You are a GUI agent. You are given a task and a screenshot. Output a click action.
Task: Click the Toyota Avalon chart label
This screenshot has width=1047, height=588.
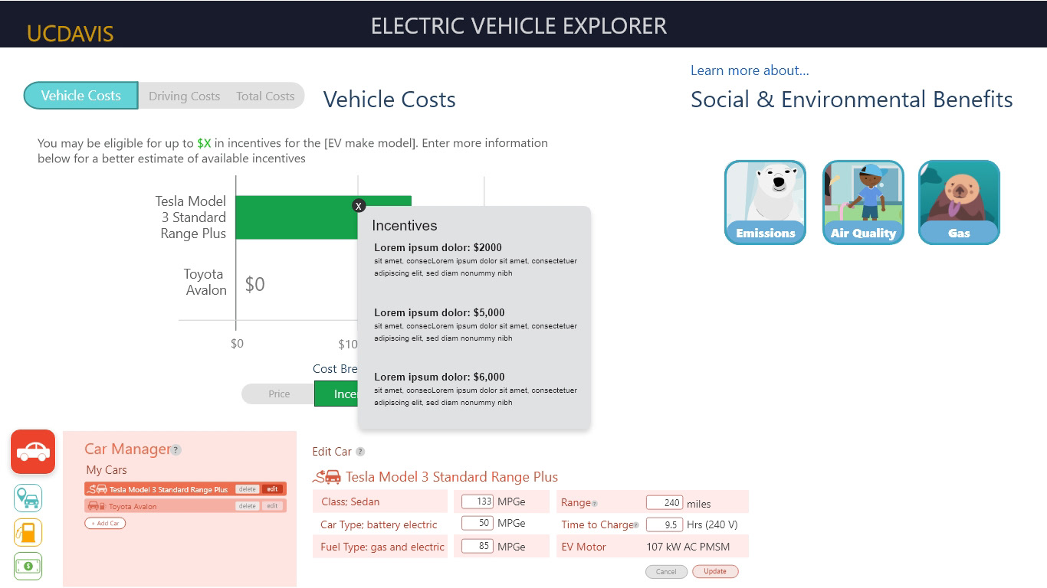pos(205,282)
